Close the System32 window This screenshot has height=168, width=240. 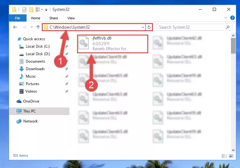pos(229,9)
